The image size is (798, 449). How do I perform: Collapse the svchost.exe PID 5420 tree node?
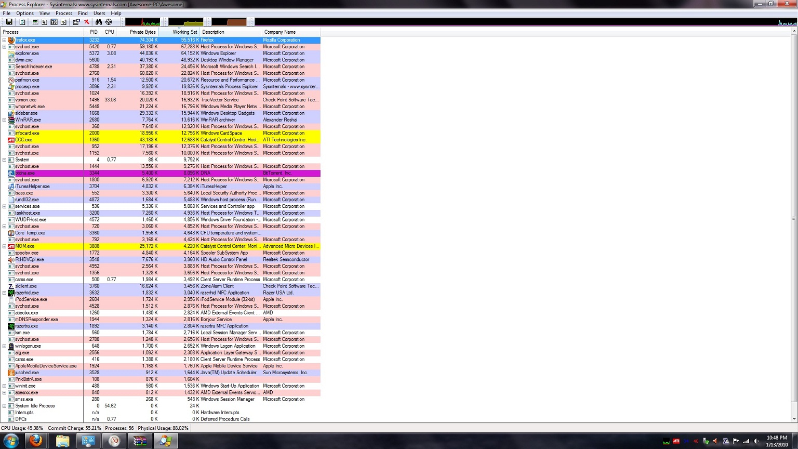[5, 47]
